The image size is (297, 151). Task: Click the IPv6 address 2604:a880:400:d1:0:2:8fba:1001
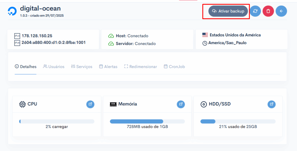(x=54, y=43)
